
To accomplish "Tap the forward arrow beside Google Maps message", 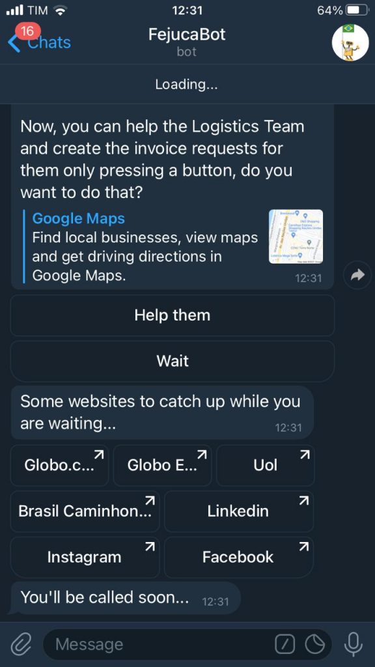I will tap(357, 276).
